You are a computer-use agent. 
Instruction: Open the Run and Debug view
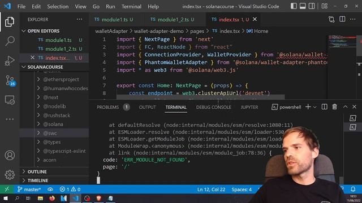[x=10, y=61]
